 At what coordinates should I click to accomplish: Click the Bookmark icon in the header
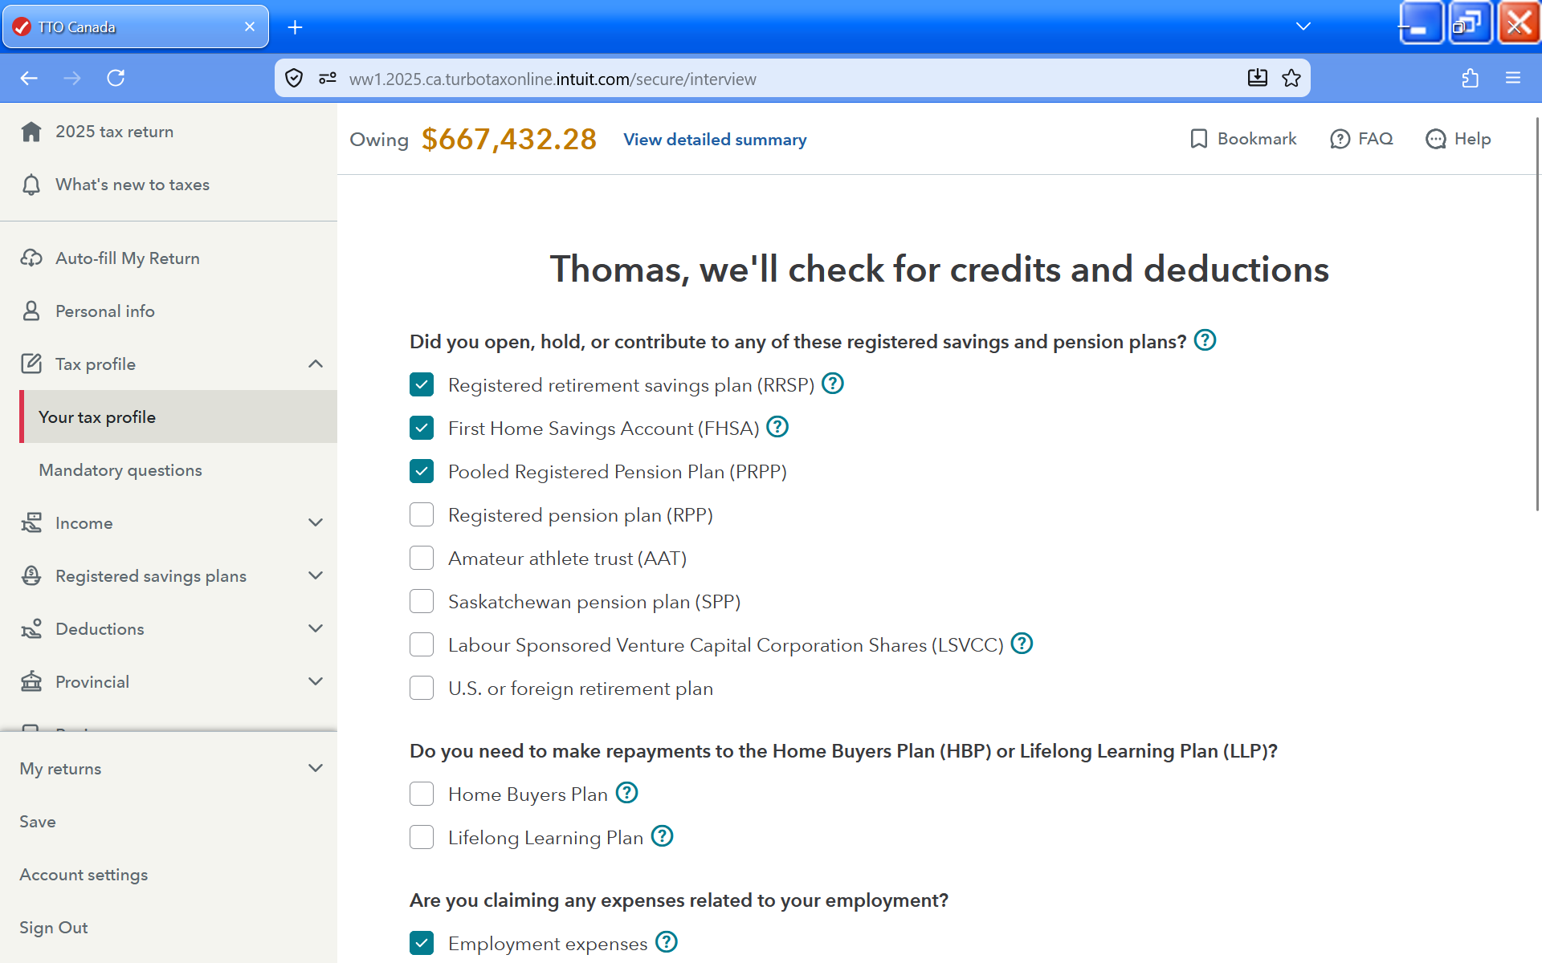pyautogui.click(x=1198, y=139)
